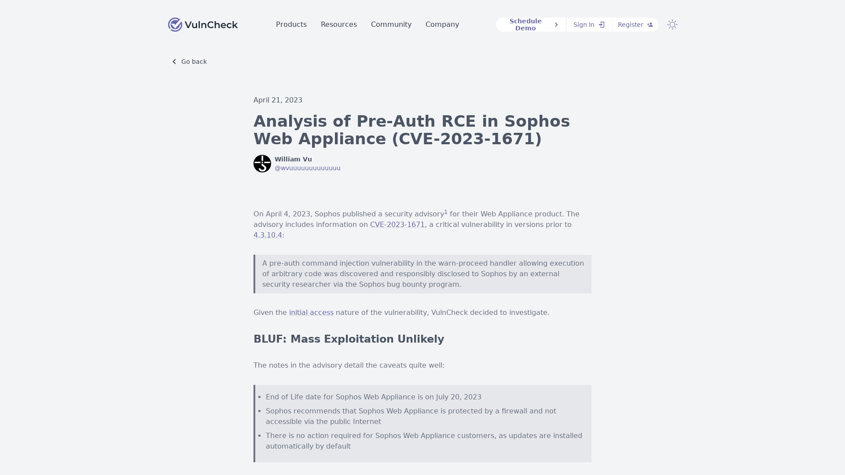Click the initial access hyperlink
The height and width of the screenshot is (475, 845).
(x=311, y=312)
